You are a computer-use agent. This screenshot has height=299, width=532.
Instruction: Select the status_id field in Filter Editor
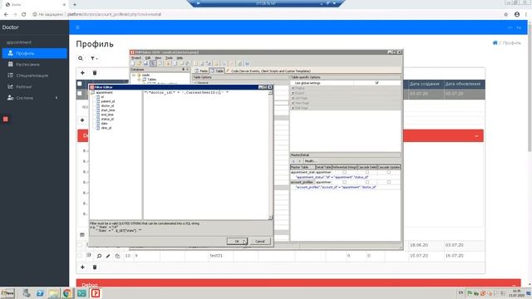pyautogui.click(x=107, y=119)
